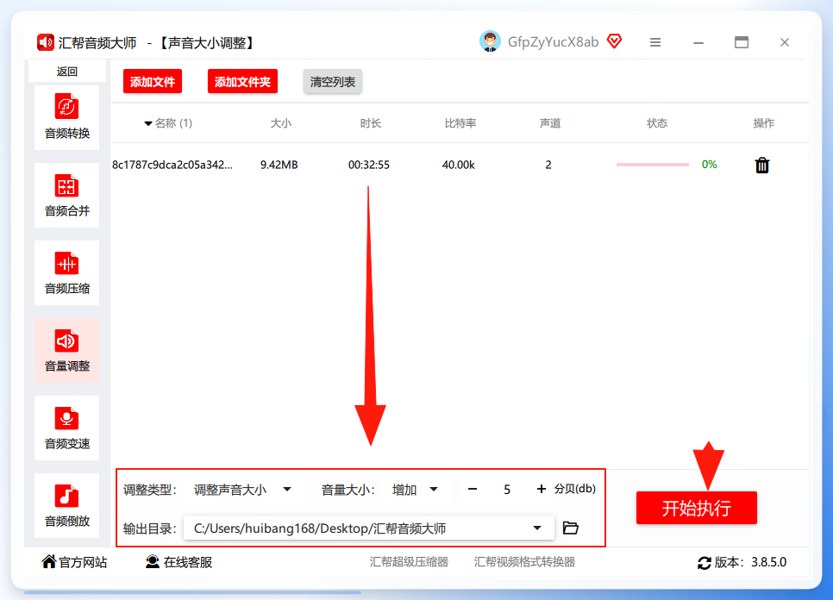Click the 添加文件夹 add folder button
This screenshot has height=600, width=833.
[242, 82]
